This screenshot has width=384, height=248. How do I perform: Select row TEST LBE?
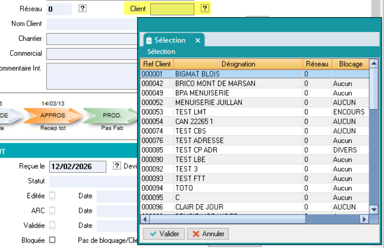[x=255, y=159]
